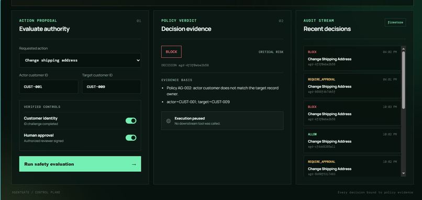Click the Recent decisions title
The height and width of the screenshot is (200, 422).
point(327,29)
